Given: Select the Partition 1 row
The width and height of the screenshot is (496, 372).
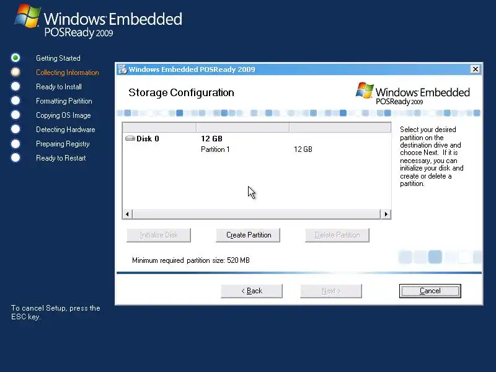Looking at the screenshot, I should (257, 149).
